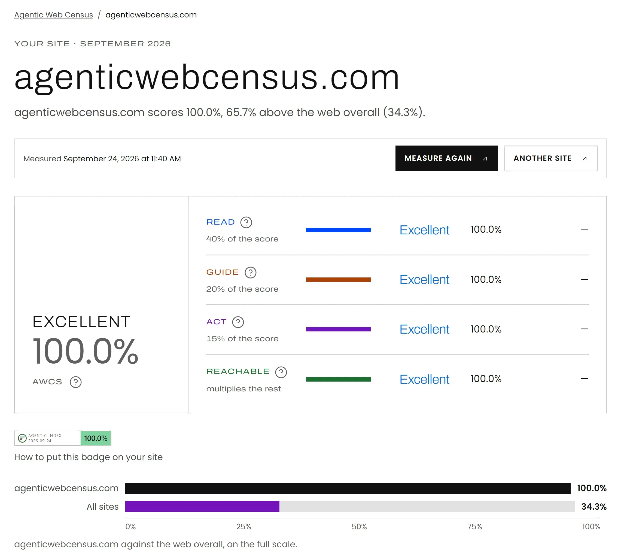Click 'Measured September 24, 2026 at 11:40 AM'
The height and width of the screenshot is (556, 621).
(102, 159)
